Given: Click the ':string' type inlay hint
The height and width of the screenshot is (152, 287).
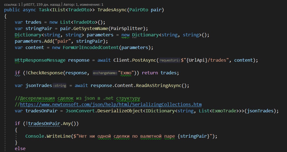Looking at the screenshot, I should [59, 85].
